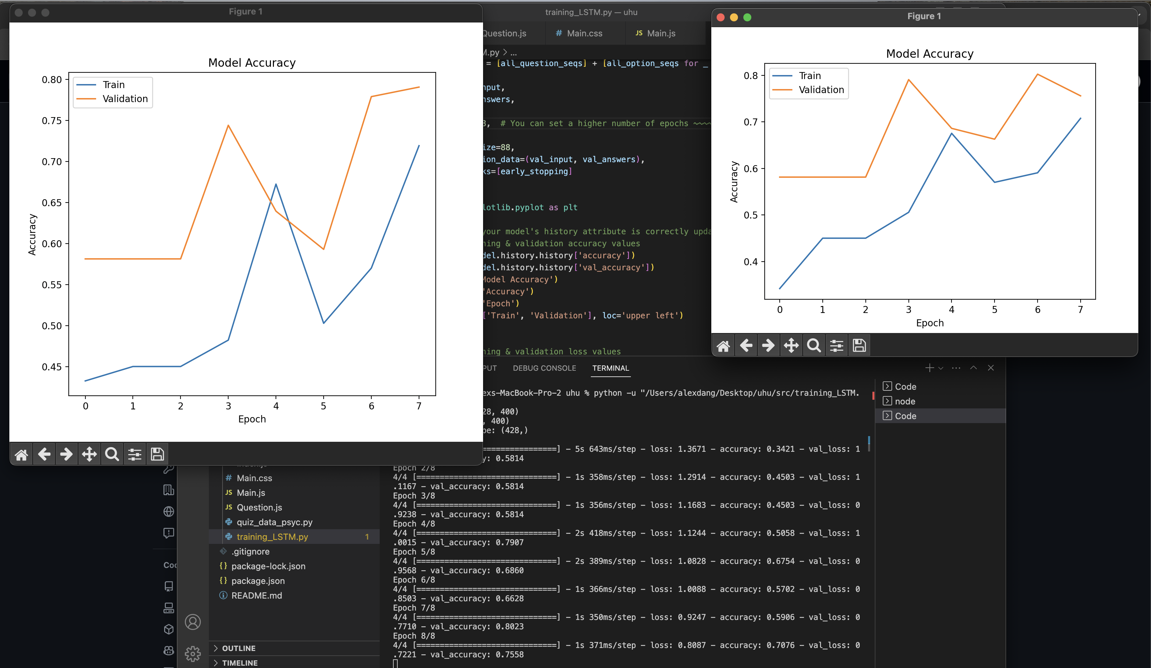The width and height of the screenshot is (1151, 668).
Task: Toggle maximize panel size chevron in terminal panel
Action: [973, 368]
